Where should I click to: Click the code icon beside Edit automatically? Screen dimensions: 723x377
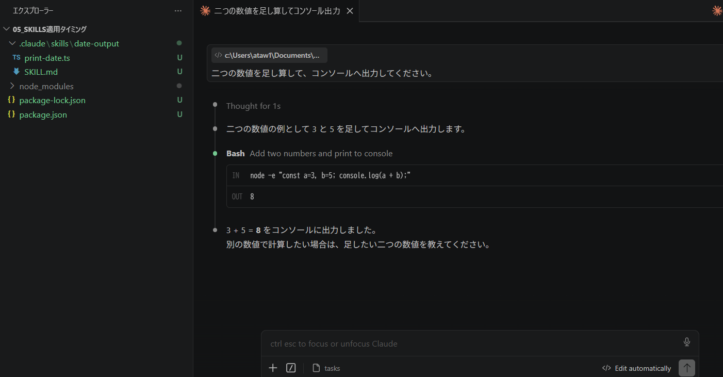point(606,368)
